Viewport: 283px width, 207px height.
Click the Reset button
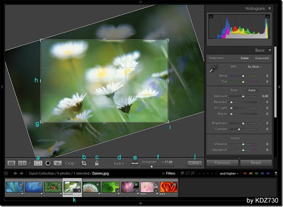point(256,163)
